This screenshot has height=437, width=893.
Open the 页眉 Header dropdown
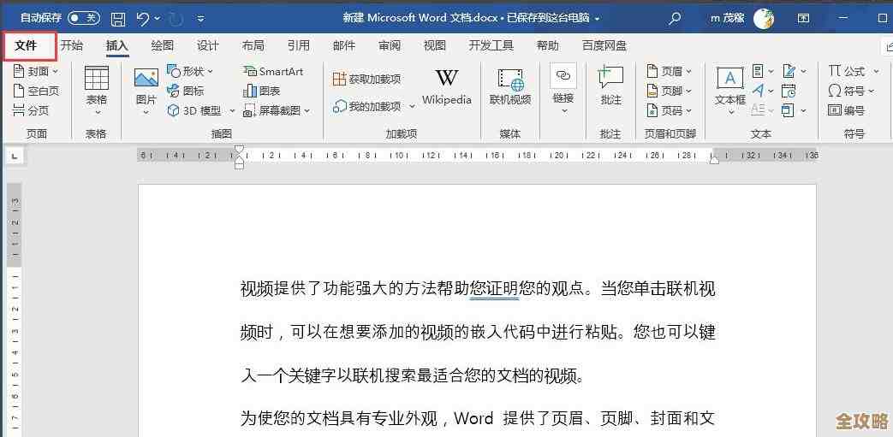[x=670, y=71]
